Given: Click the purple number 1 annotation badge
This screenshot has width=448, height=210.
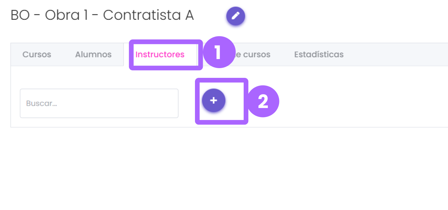Looking at the screenshot, I should (219, 52).
